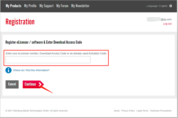This screenshot has height=118, width=178.
Task: Open the Language: English selector
Action: pos(159,6)
